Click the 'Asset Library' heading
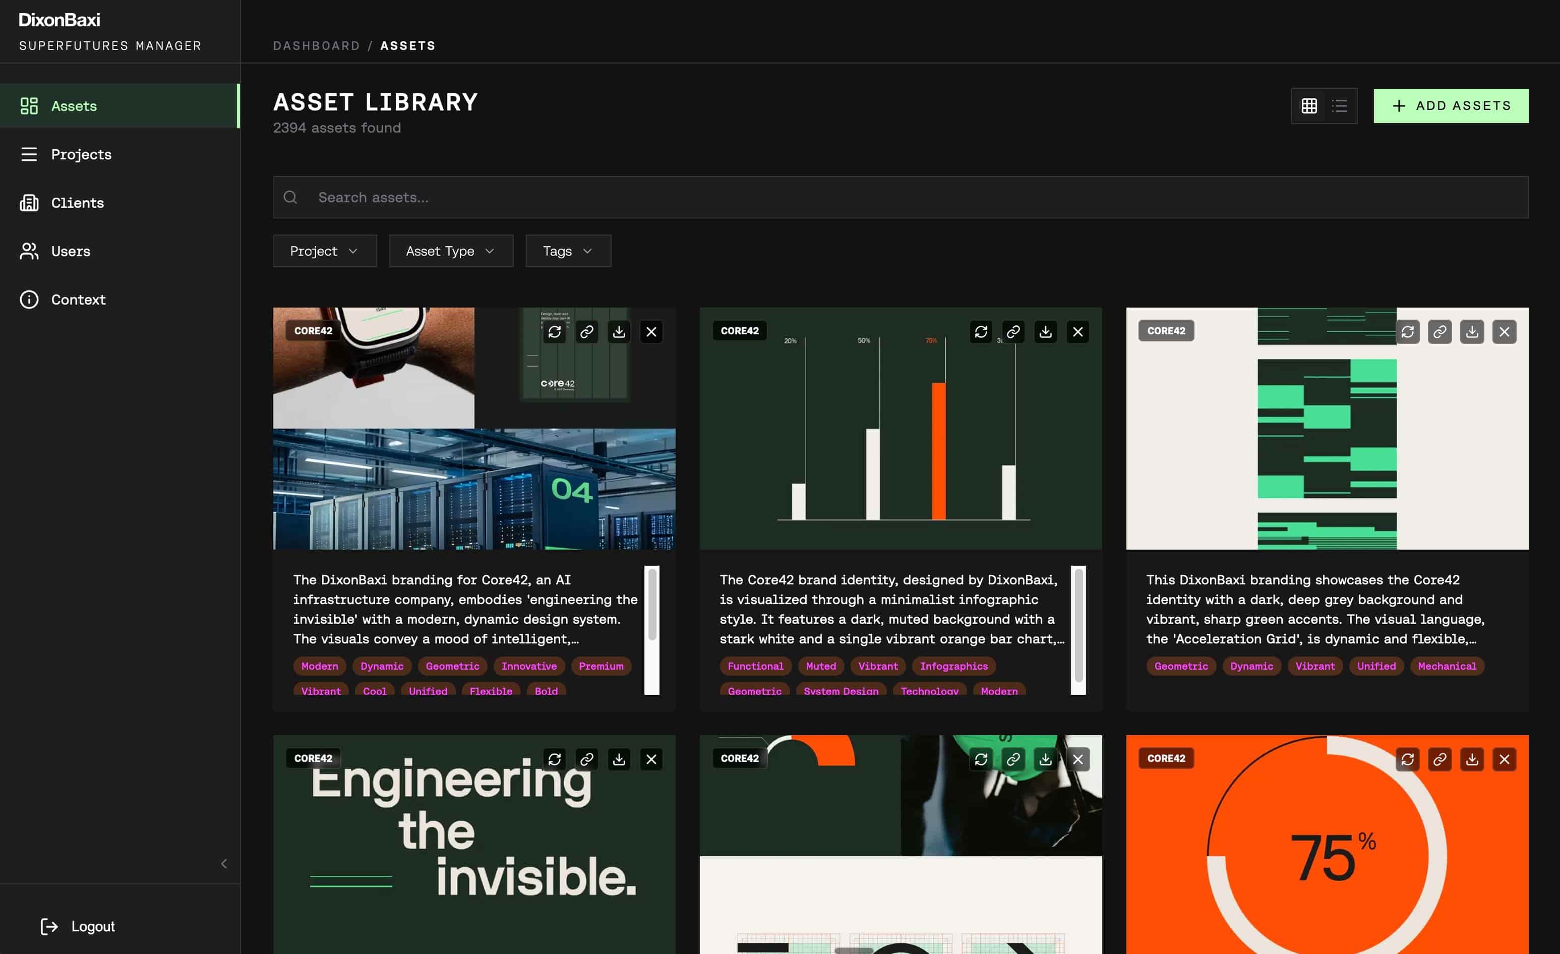Viewport: 1560px width, 954px height. (x=376, y=102)
